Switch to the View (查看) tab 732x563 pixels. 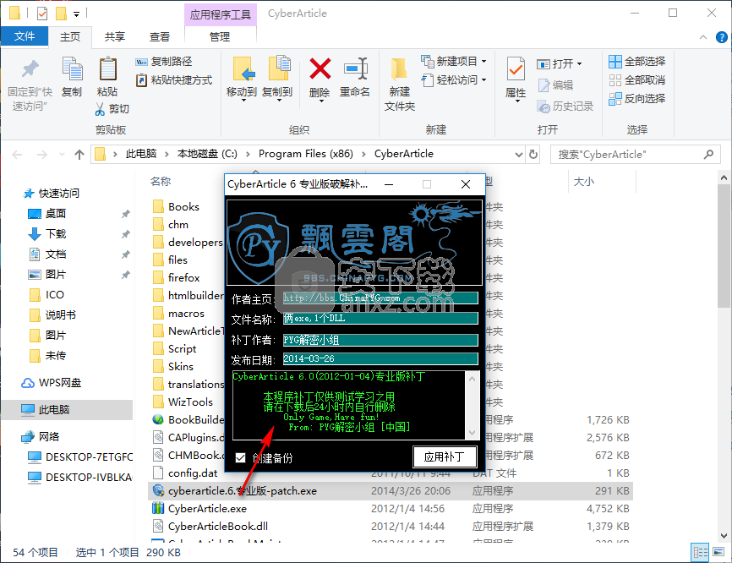tap(159, 37)
